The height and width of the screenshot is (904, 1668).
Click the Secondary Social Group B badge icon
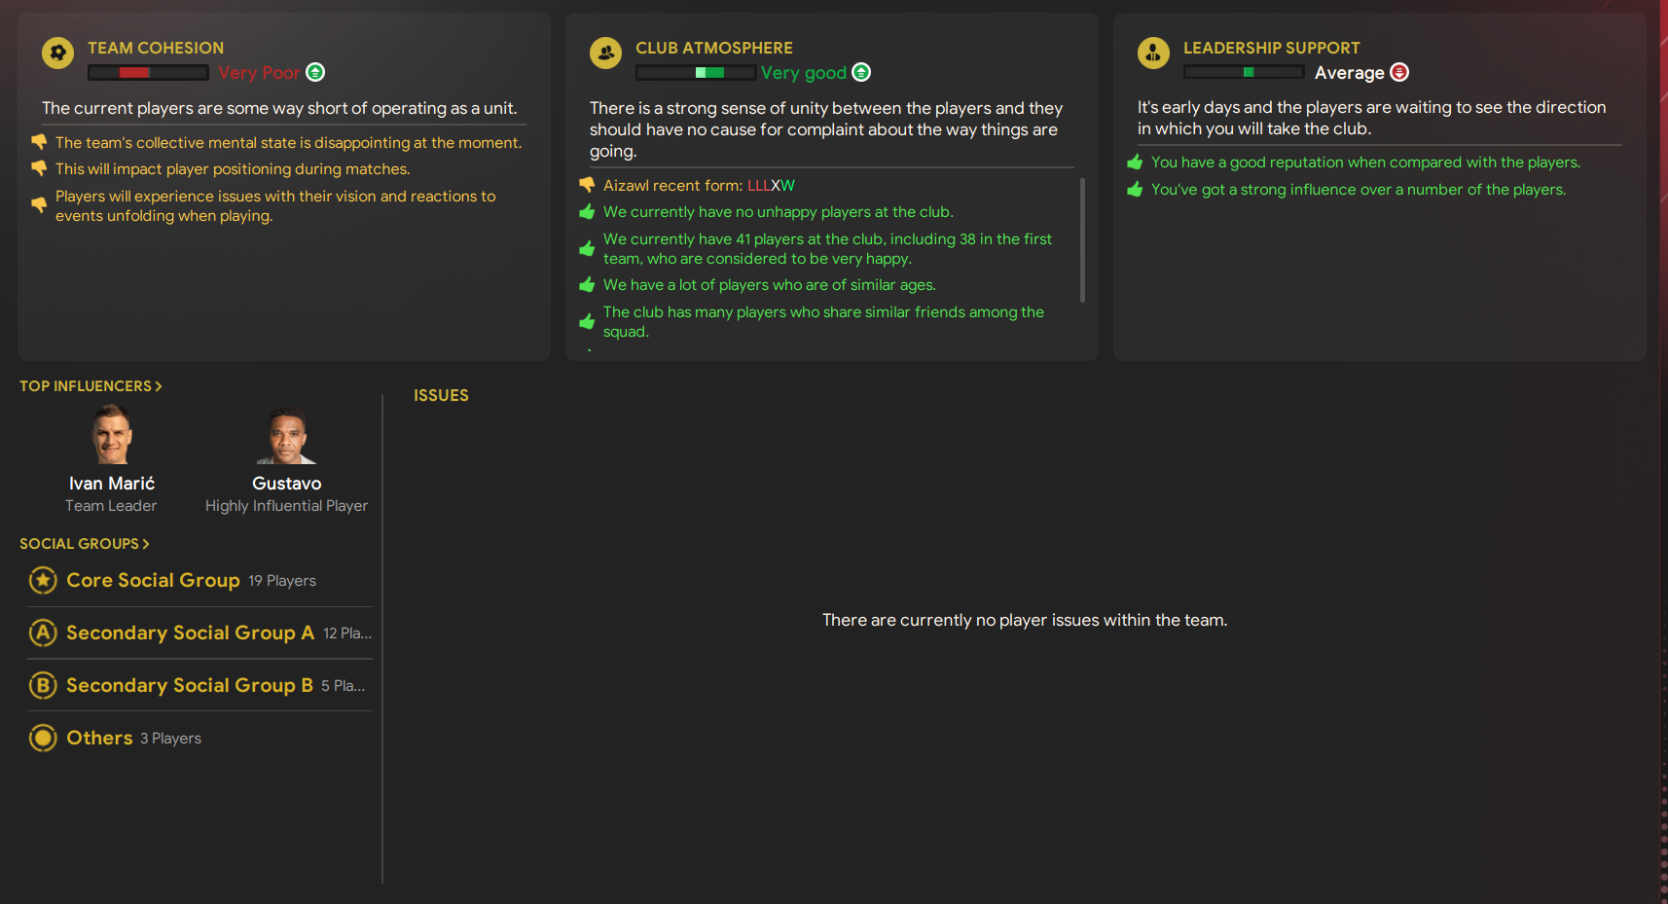tap(42, 685)
